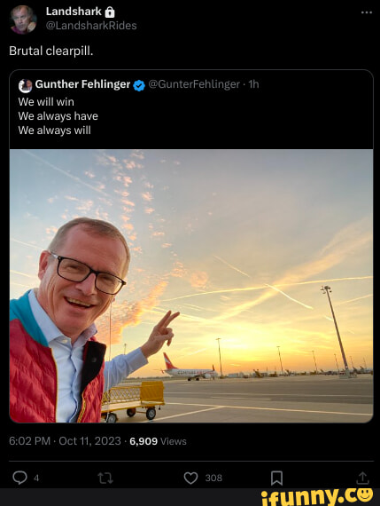Click the blue verified badge
The height and width of the screenshot is (506, 380).
point(139,85)
